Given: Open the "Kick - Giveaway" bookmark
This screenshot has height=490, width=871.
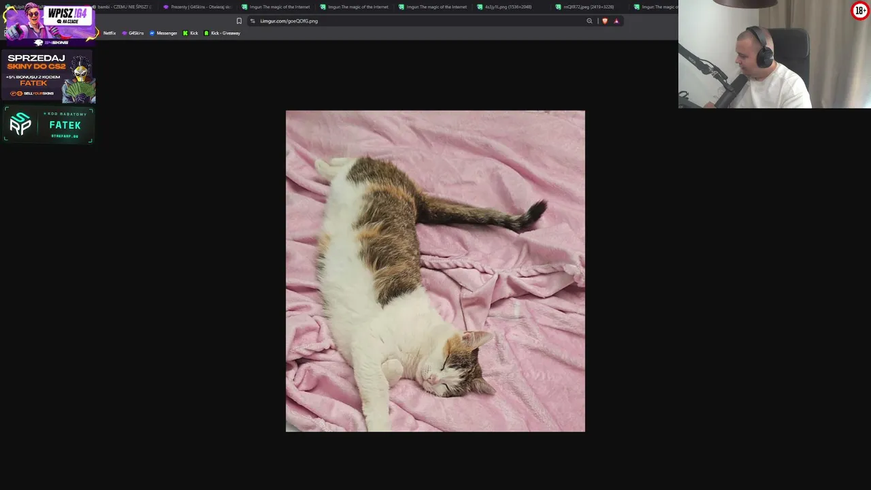Looking at the screenshot, I should coord(223,33).
